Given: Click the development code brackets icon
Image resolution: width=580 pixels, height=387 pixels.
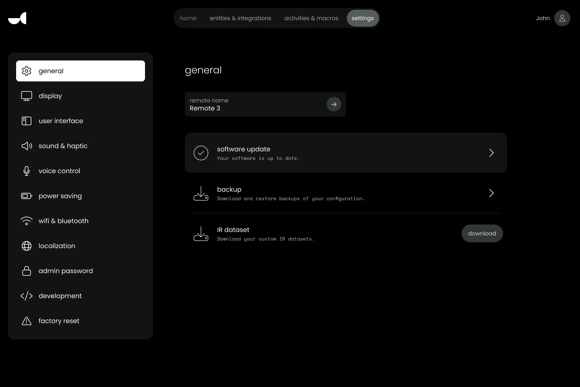Looking at the screenshot, I should (27, 296).
